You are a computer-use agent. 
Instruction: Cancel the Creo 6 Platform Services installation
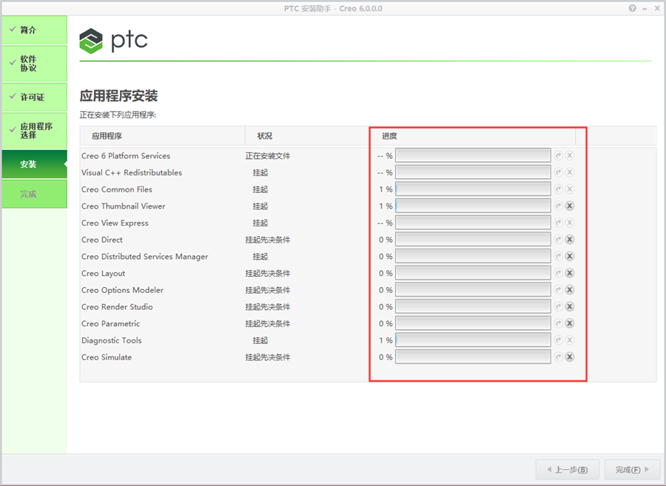point(570,156)
